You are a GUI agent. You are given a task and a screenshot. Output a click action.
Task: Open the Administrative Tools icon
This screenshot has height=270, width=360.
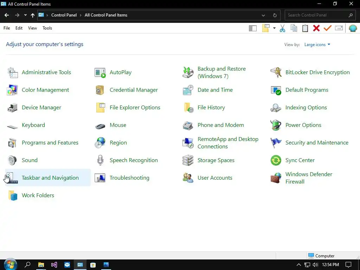pos(12,72)
